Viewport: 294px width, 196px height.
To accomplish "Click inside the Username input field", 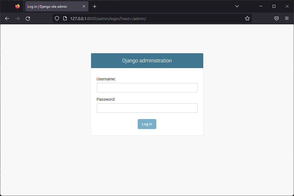I will click(x=147, y=88).
